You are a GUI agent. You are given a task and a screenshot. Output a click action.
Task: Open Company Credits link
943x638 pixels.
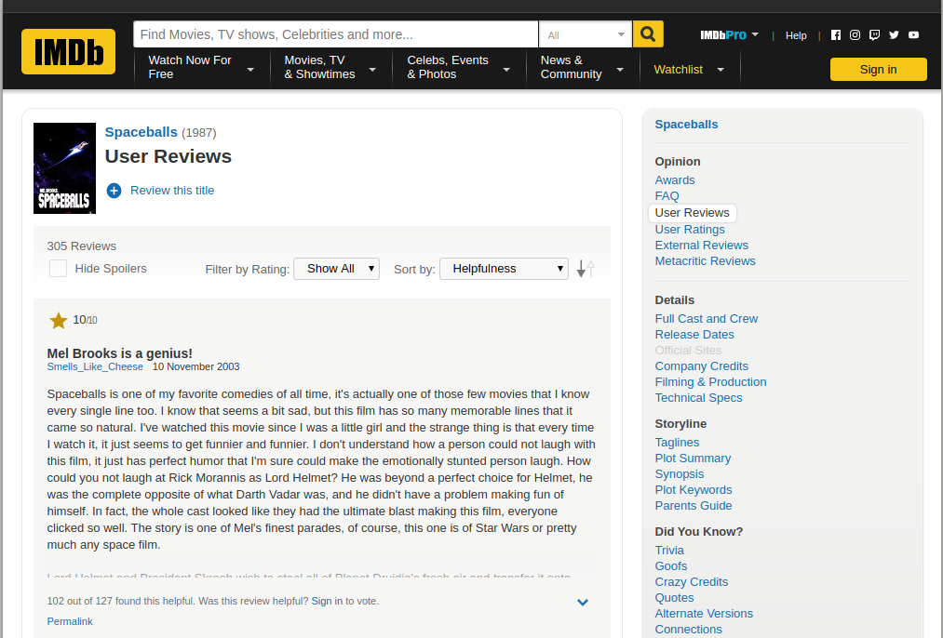click(701, 366)
